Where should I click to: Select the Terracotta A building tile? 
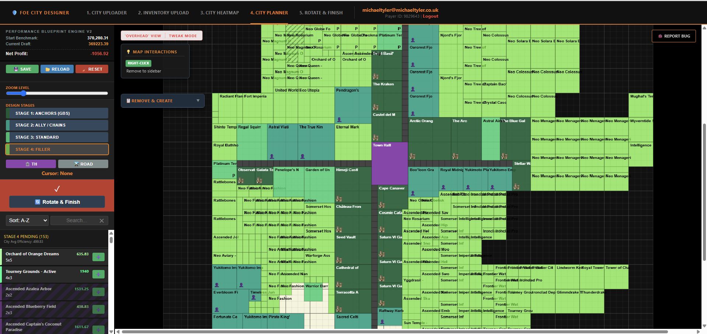(x=353, y=301)
